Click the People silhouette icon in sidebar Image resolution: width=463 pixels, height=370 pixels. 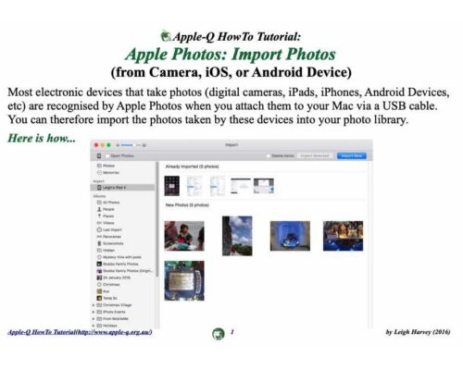99,209
